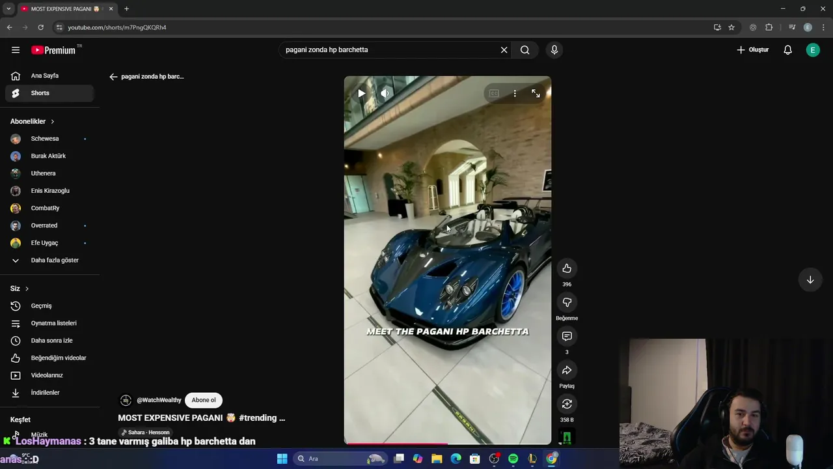Dislike the Short with Beğenme button
The height and width of the screenshot is (469, 833).
(567, 302)
